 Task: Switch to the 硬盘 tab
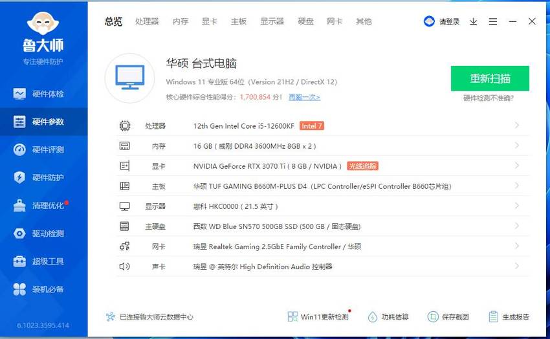(x=305, y=21)
